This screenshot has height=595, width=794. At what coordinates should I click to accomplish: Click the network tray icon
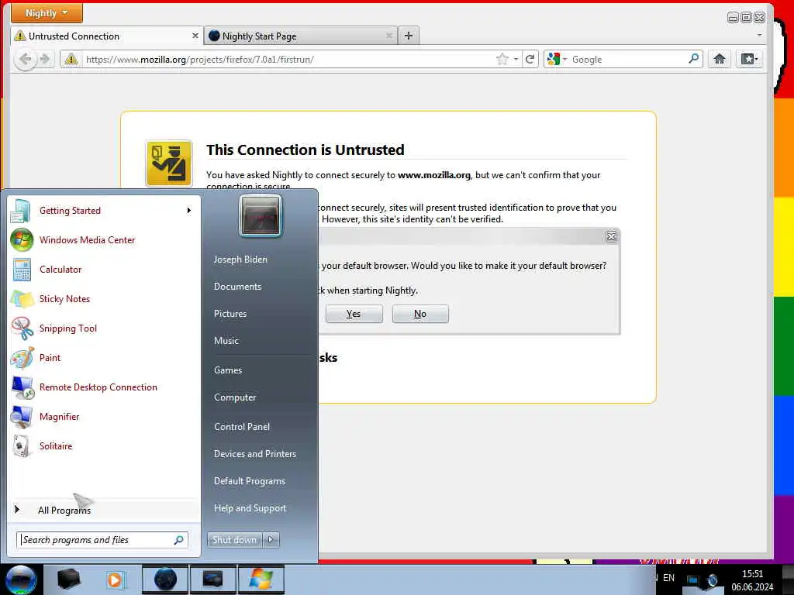coord(692,580)
